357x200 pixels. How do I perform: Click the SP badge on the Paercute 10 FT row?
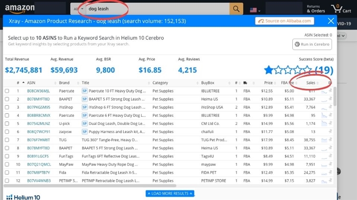[85, 91]
